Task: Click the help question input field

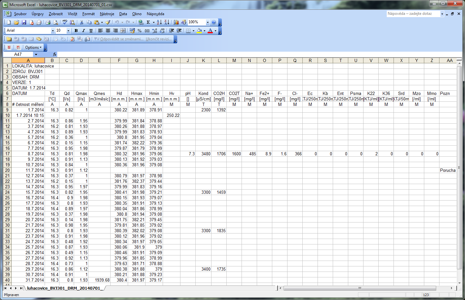Action: coord(413,14)
